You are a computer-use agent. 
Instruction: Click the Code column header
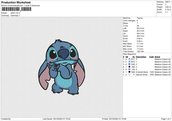[x=151, y=57]
